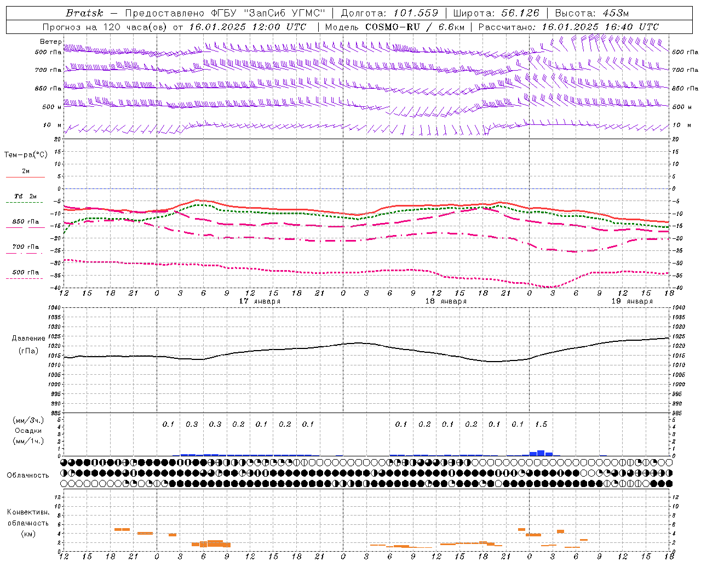This screenshot has height=561, width=701.
Task: Click the dash-dot swatch under temperature legend "700 гПа"
Action: click(24, 253)
